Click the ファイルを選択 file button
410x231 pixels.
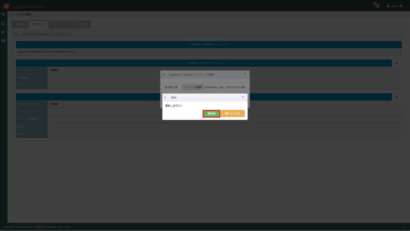pyautogui.click(x=193, y=87)
